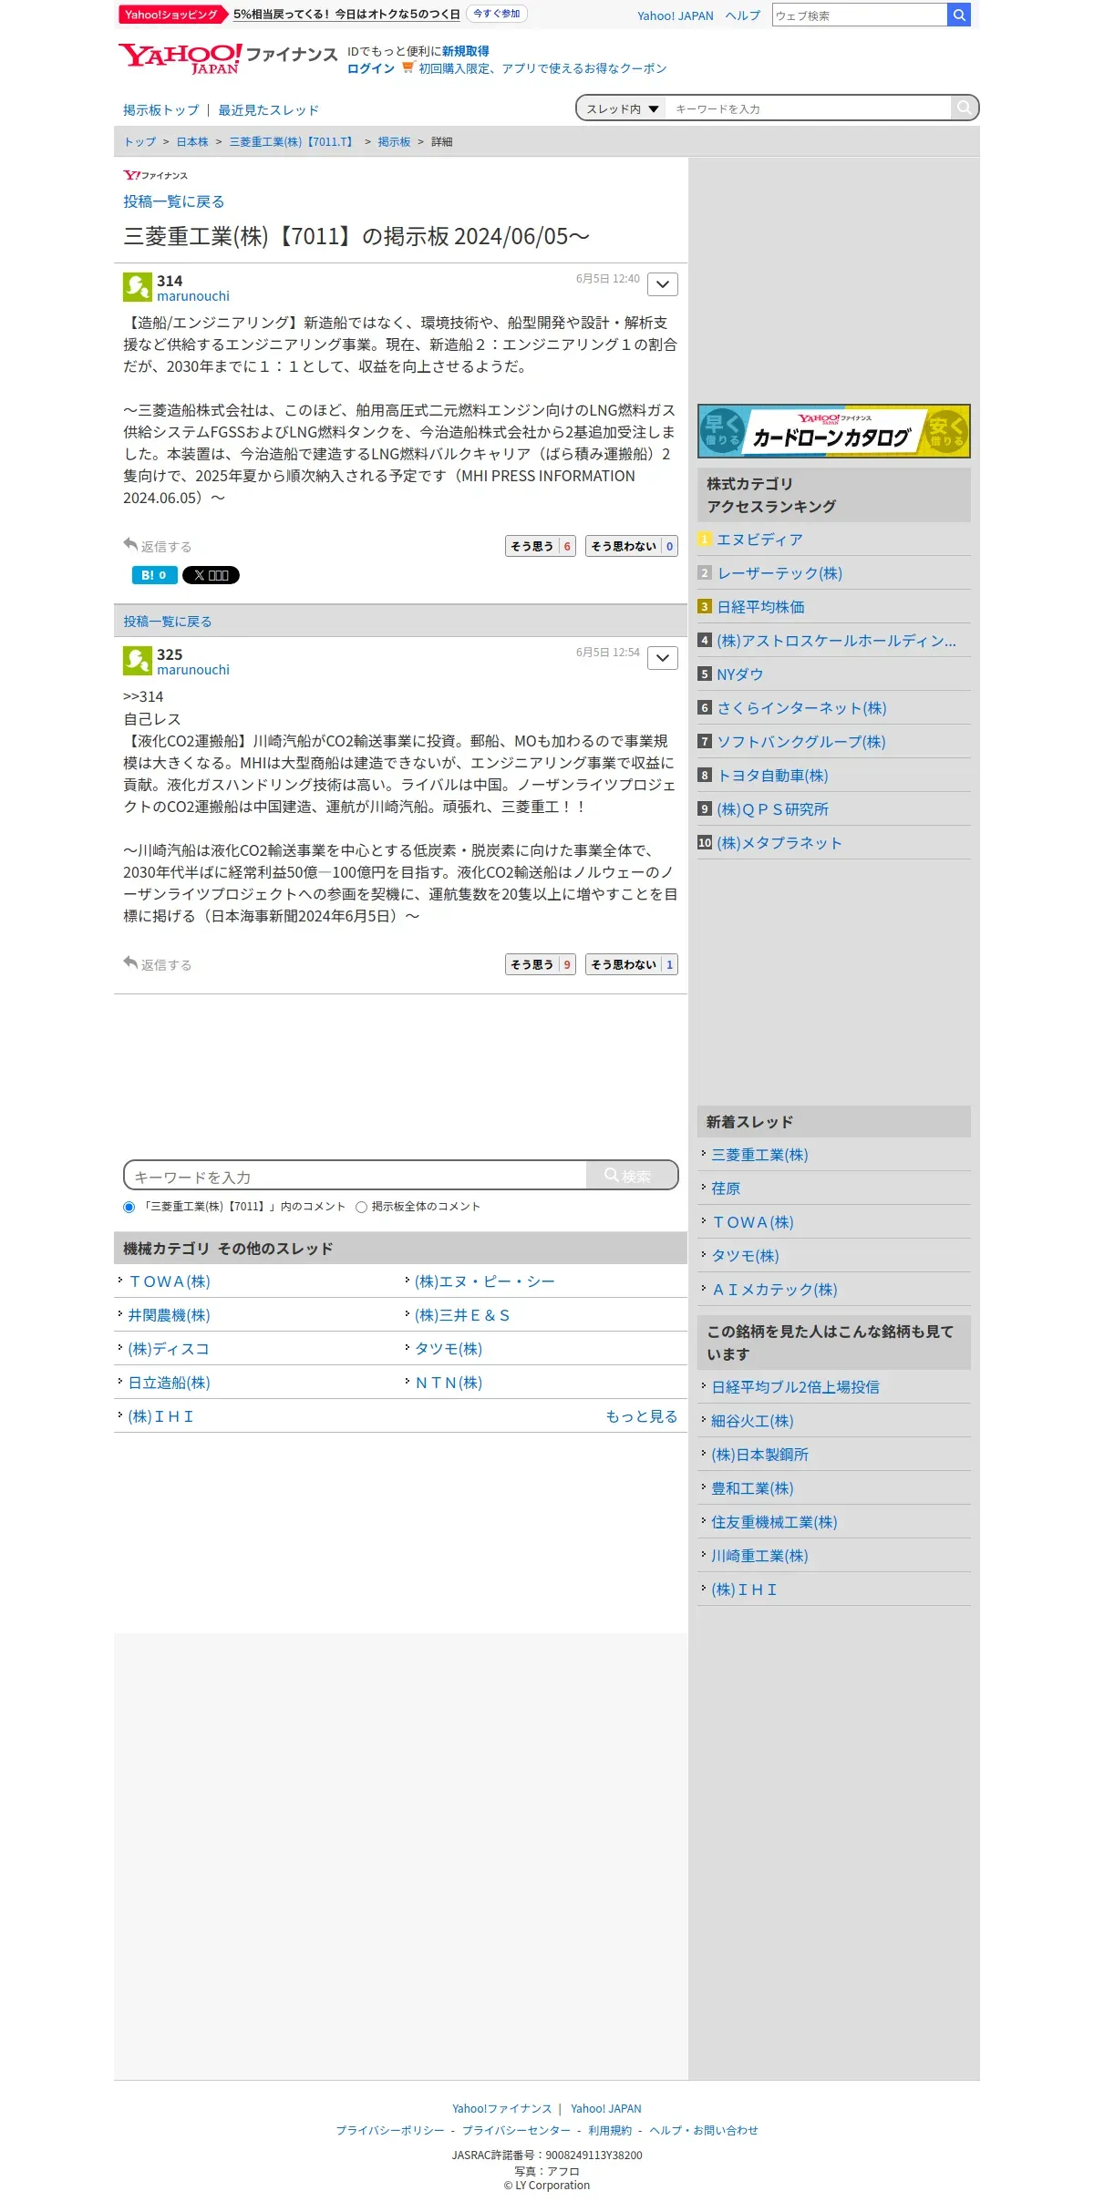The width and height of the screenshot is (1094, 2212).
Task: Open 荏原 in 新着スレッド
Action: tap(726, 1188)
